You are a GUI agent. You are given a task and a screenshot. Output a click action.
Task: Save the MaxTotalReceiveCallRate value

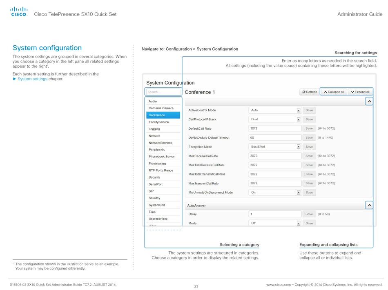309,165
